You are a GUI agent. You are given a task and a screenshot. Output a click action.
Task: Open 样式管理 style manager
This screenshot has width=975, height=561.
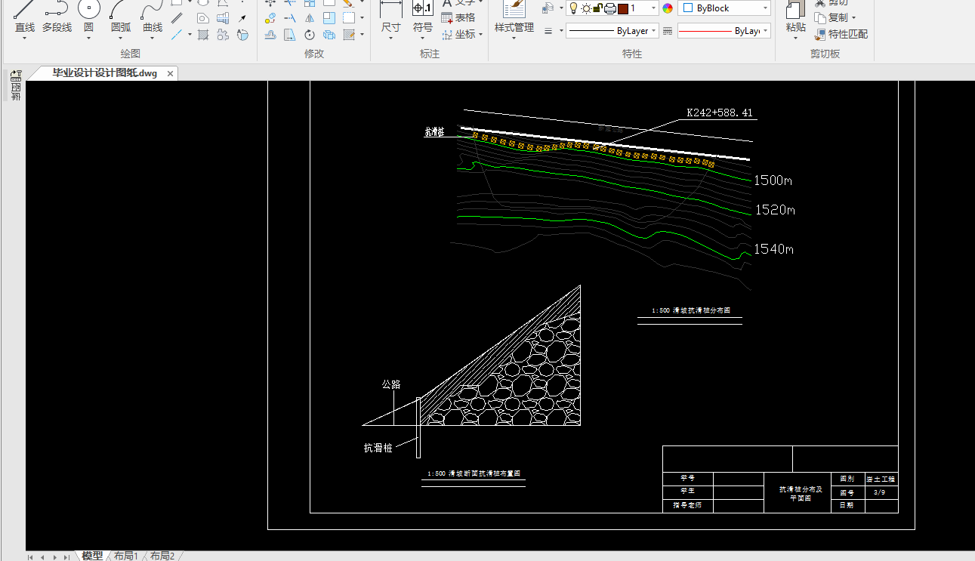(x=514, y=18)
